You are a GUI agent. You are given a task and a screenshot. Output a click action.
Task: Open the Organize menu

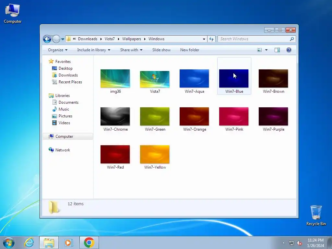coord(58,50)
